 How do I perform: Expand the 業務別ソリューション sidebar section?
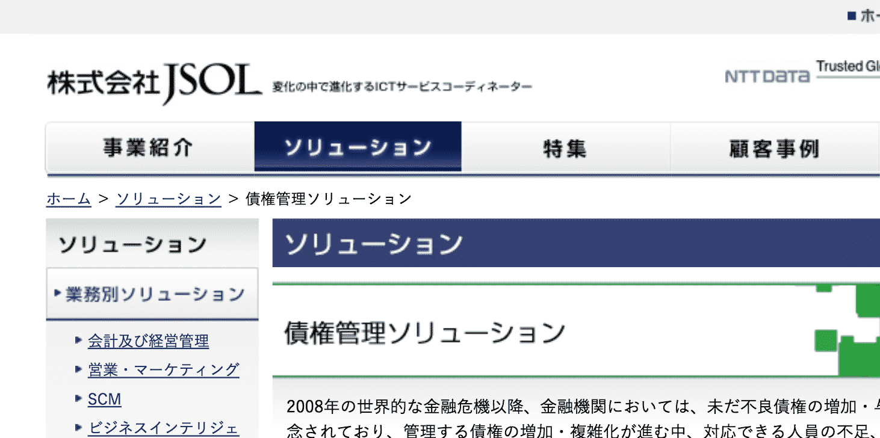click(x=152, y=294)
